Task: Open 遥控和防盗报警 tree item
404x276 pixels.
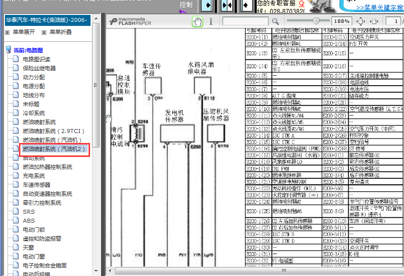Action: pyautogui.click(x=42, y=239)
